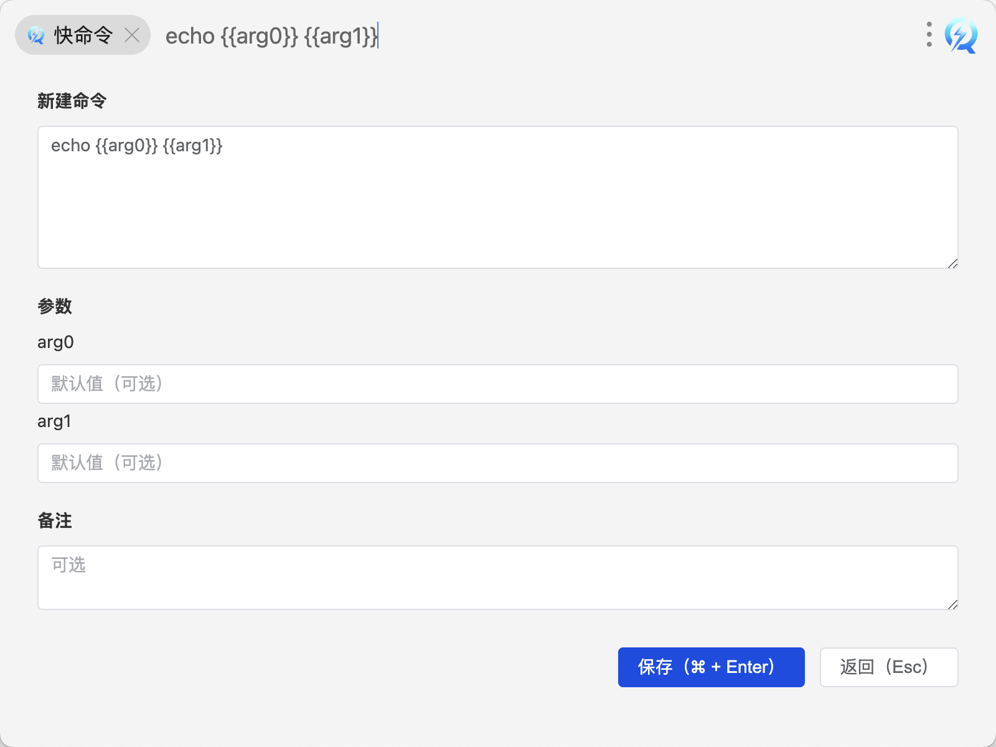Click the arg0 default value field
The height and width of the screenshot is (747, 996).
(498, 384)
